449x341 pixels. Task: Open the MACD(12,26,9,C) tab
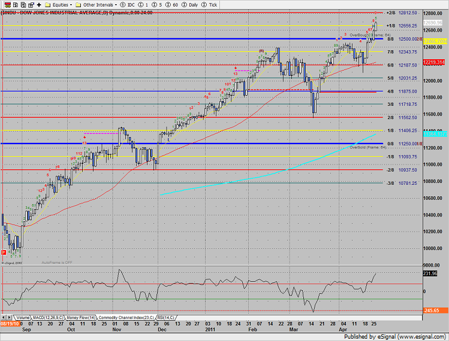coord(48,318)
